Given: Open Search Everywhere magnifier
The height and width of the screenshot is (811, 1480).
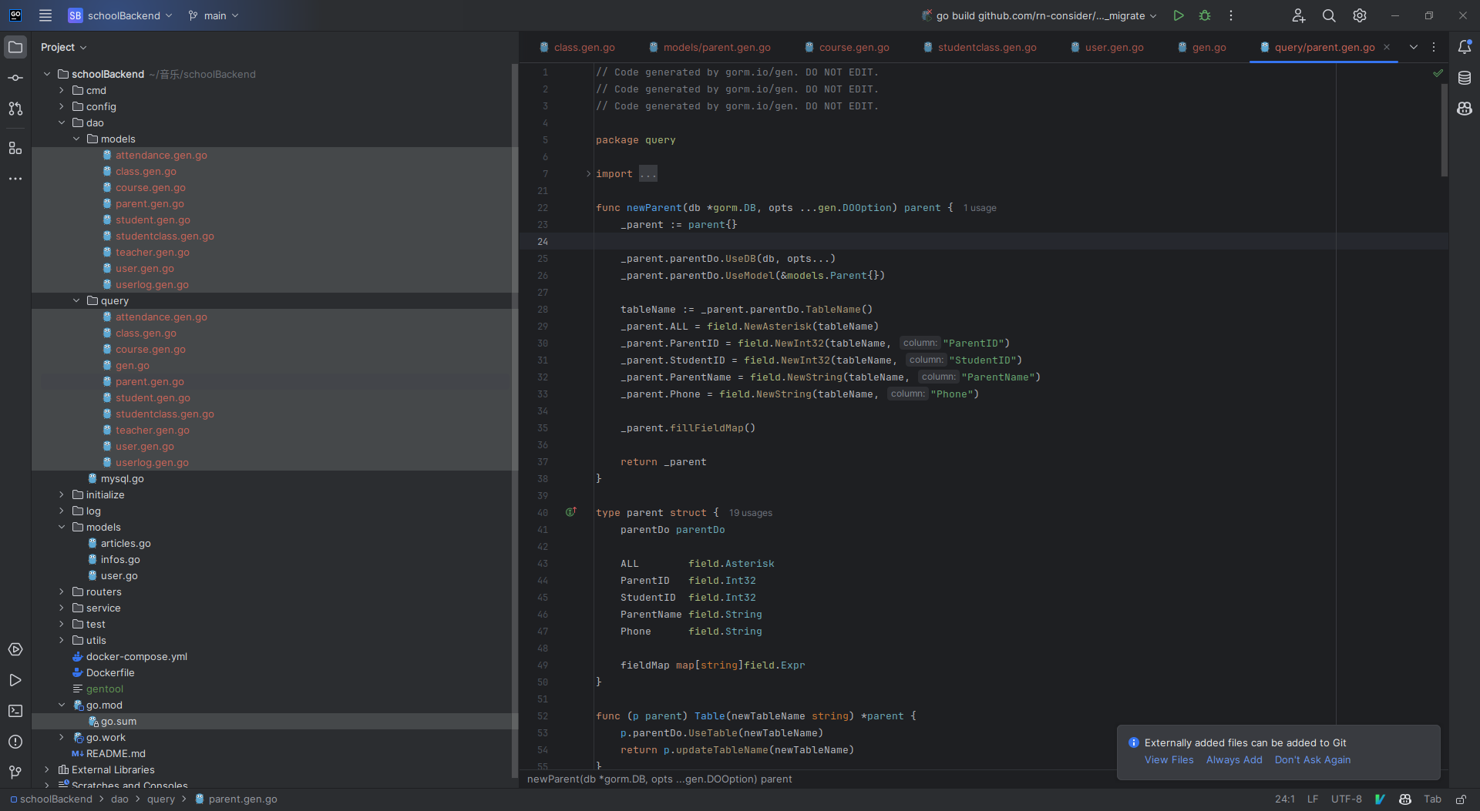Looking at the screenshot, I should [x=1329, y=15].
